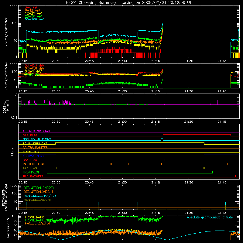Screen dimensions: 243x243
Task: Select the SC_TRANSMITTER flag label
Action: click(35, 148)
